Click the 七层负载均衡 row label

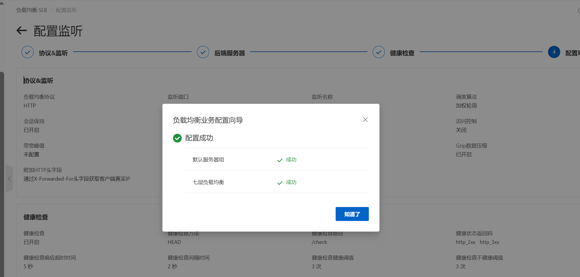point(208,182)
